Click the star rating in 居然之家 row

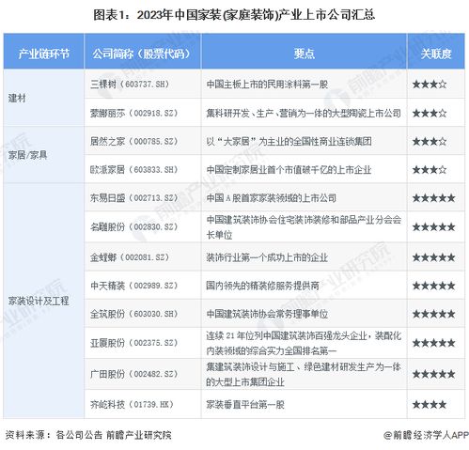[x=430, y=141]
